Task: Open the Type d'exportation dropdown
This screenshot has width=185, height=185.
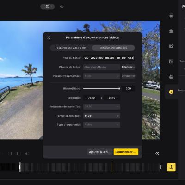Action: coord(102,125)
